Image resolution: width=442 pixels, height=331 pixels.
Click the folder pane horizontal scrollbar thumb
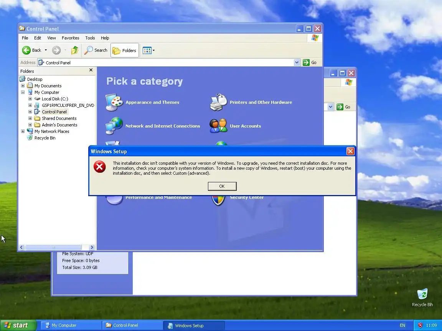point(53,247)
